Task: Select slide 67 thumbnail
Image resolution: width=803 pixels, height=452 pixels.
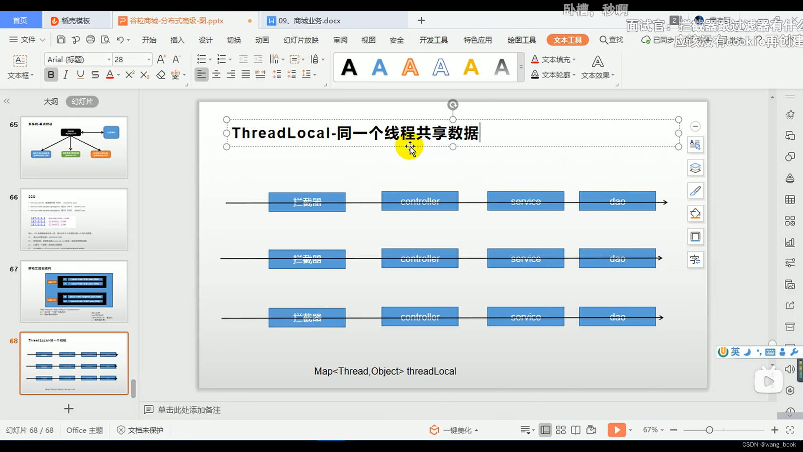Action: 74,291
